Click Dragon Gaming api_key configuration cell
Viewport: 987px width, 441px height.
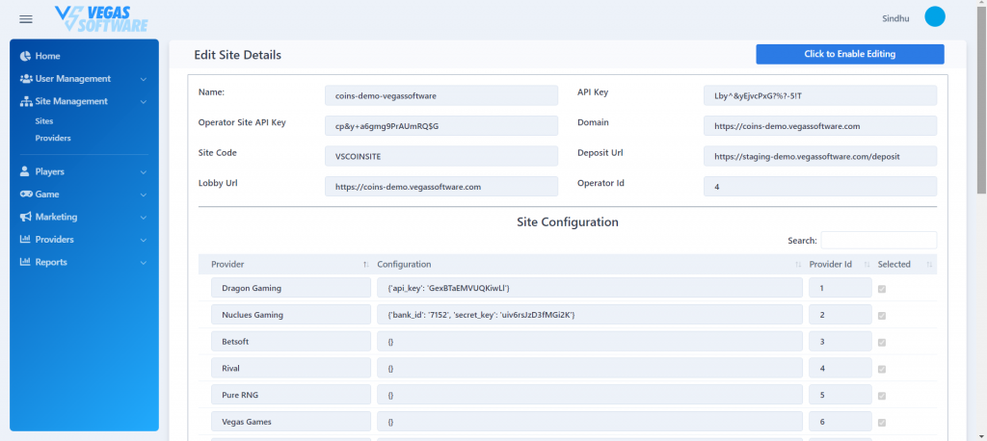tap(590, 288)
